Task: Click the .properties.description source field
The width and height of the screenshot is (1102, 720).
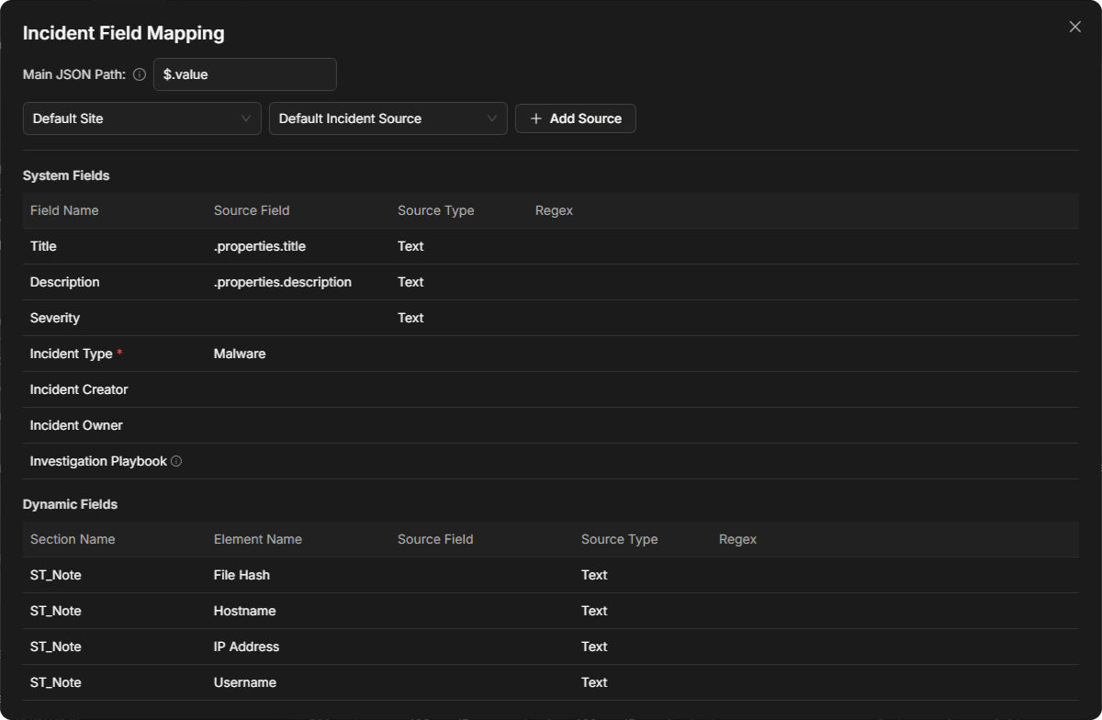Action: point(283,282)
